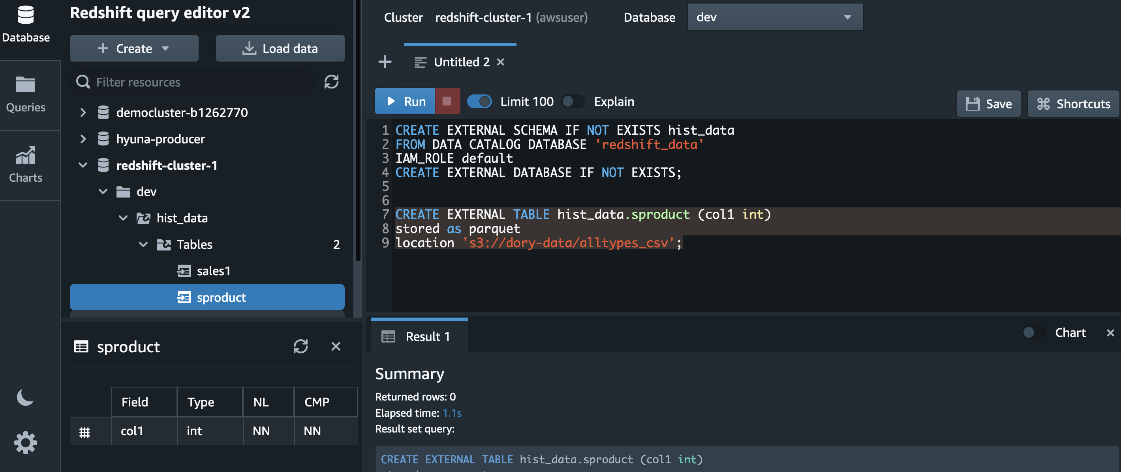Close the sproduct details panel

(336, 346)
